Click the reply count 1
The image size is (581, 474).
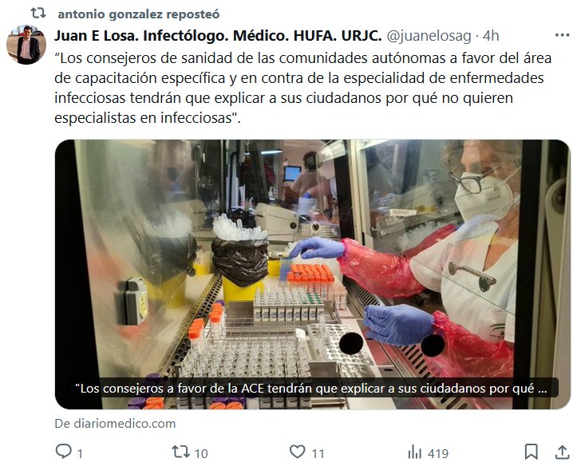click(x=80, y=453)
